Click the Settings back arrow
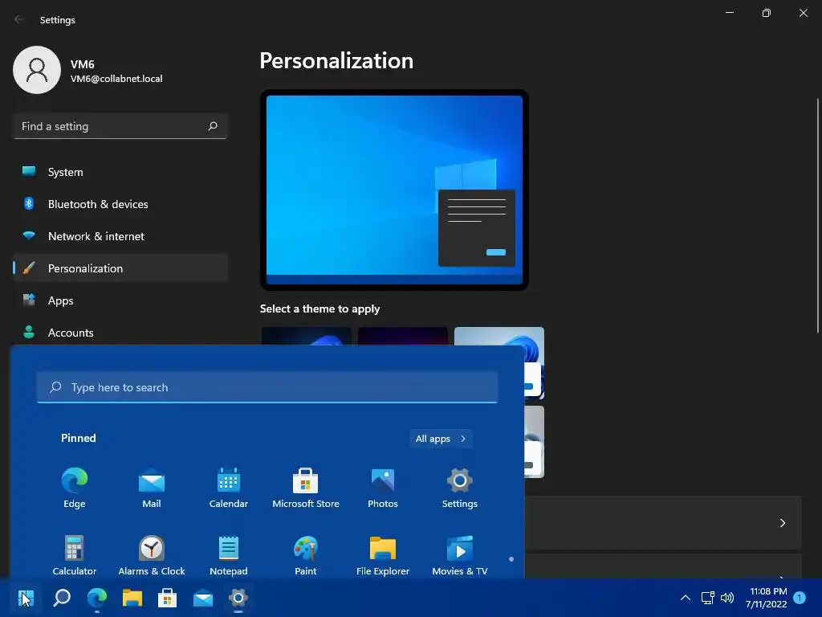This screenshot has height=617, width=822. point(19,20)
